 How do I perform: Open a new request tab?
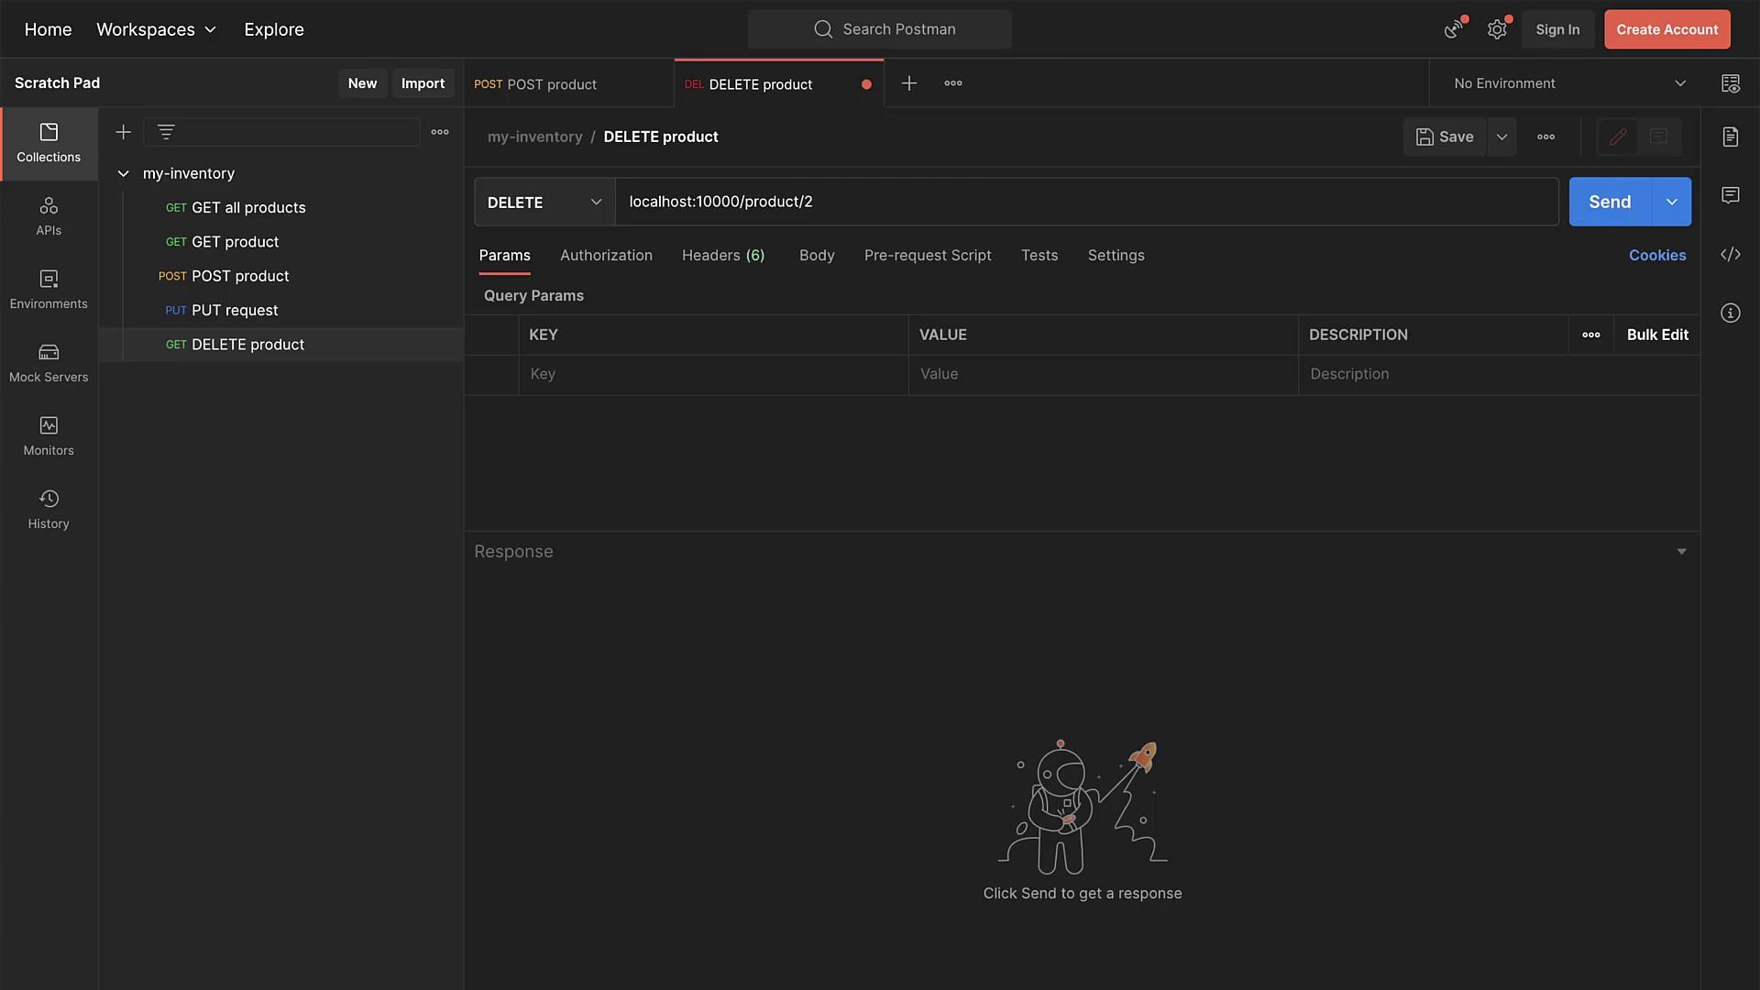908,83
